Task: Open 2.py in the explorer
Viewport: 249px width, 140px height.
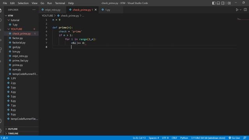Action: 13,83
